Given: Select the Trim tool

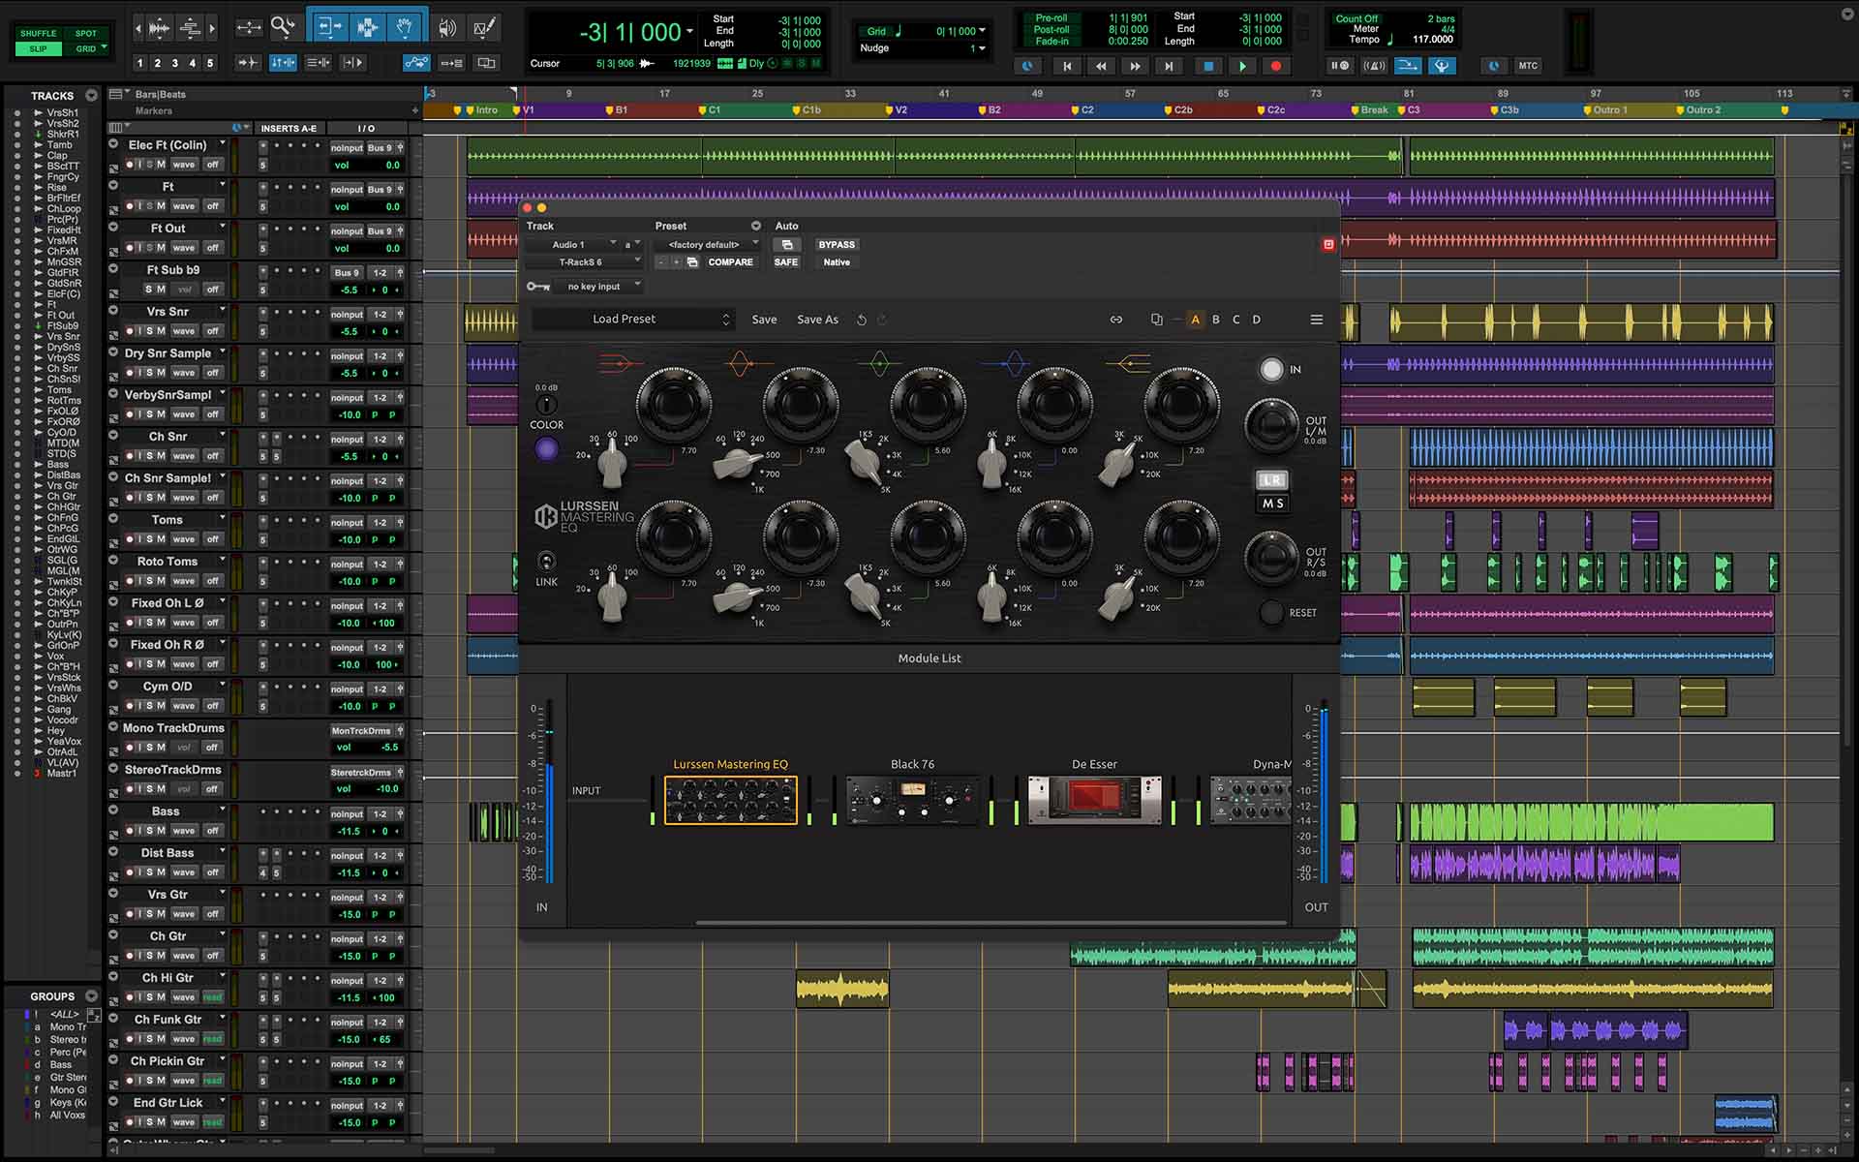Looking at the screenshot, I should pyautogui.click(x=328, y=27).
